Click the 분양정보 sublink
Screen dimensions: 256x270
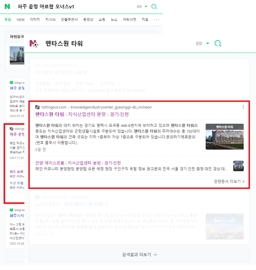[x=63, y=83]
